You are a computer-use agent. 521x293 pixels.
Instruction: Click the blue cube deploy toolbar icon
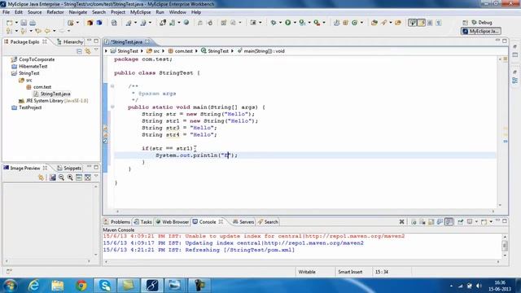point(99,23)
